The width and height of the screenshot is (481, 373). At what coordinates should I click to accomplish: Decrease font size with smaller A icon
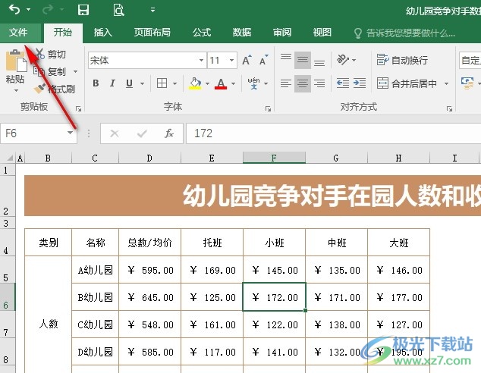pos(264,60)
